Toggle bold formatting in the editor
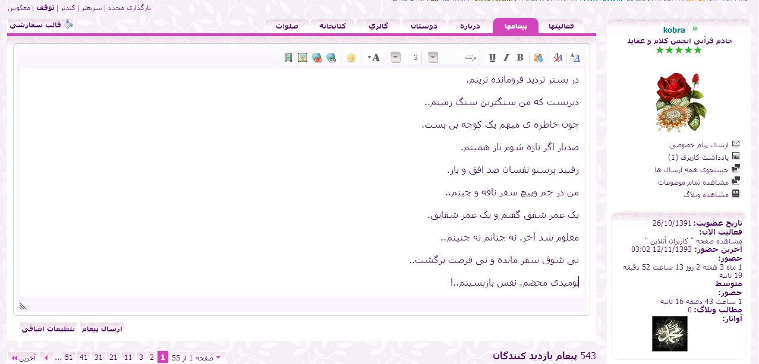Image resolution: width=759 pixels, height=364 pixels. point(520,58)
